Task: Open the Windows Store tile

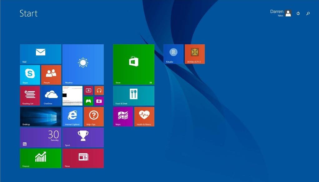Action: (x=134, y=64)
